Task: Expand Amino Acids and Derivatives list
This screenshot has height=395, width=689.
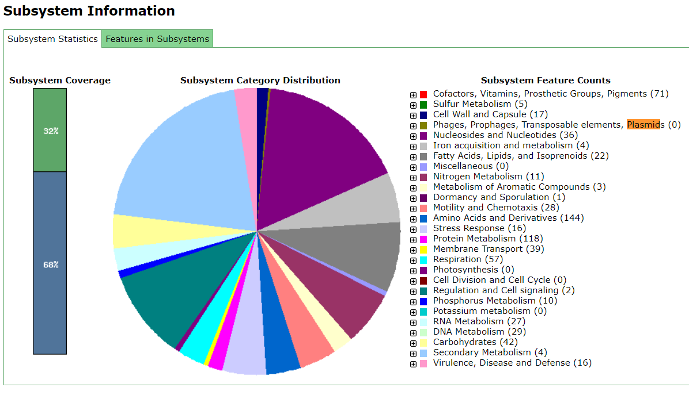Action: 413,219
